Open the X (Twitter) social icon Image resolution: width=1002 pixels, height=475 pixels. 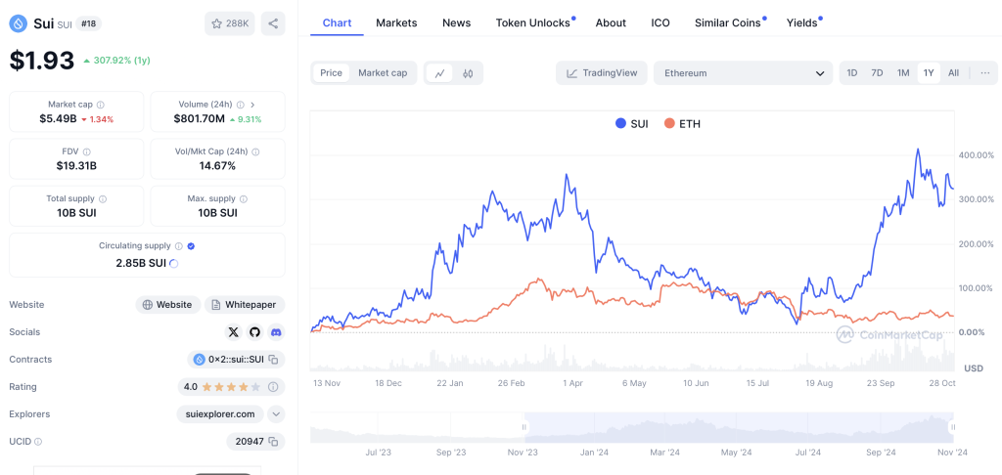point(233,332)
